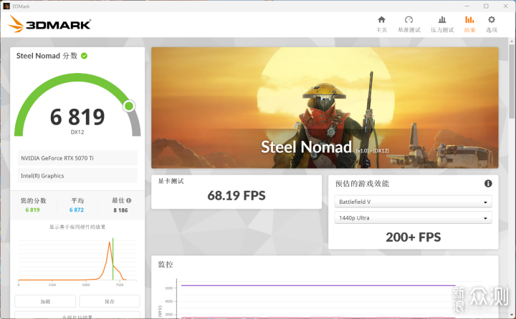Click the Load (加载) button
Image resolution: width=516 pixels, height=319 pixels.
[x=45, y=301]
